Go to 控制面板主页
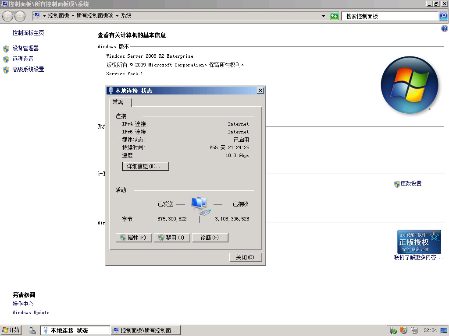449x336 pixels. pos(28,33)
